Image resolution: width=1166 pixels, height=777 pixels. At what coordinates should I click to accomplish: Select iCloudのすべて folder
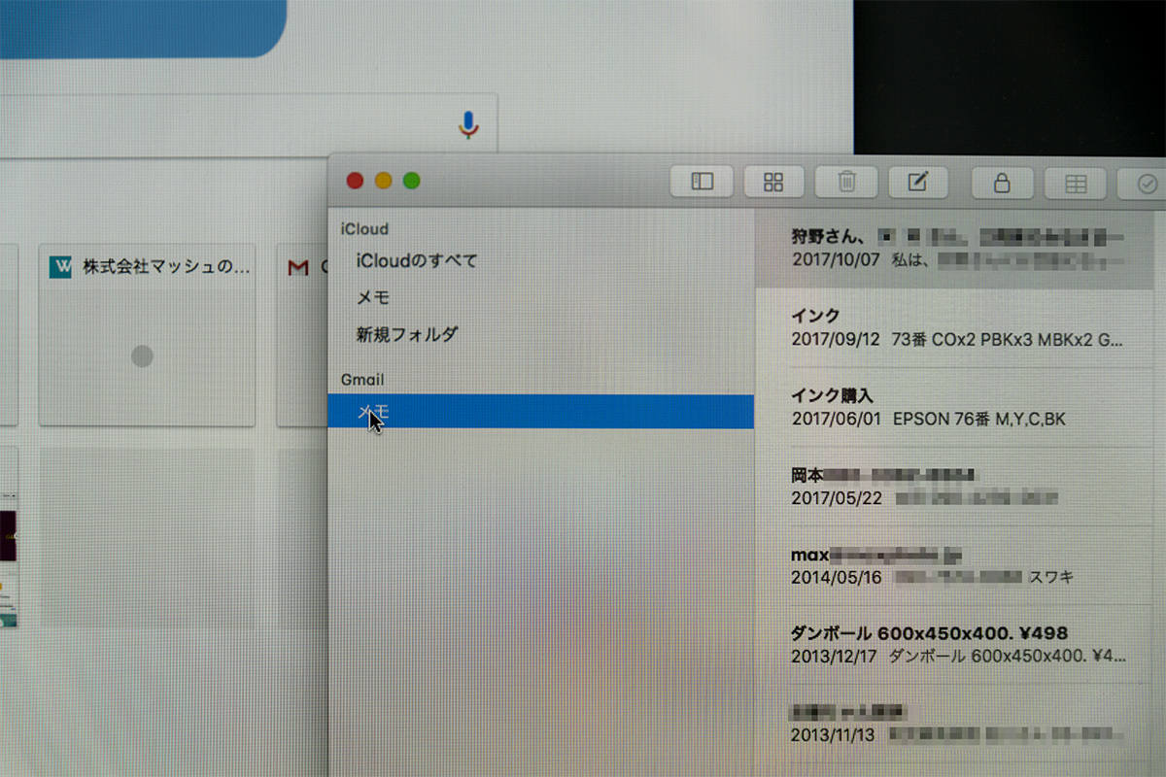pos(541,261)
